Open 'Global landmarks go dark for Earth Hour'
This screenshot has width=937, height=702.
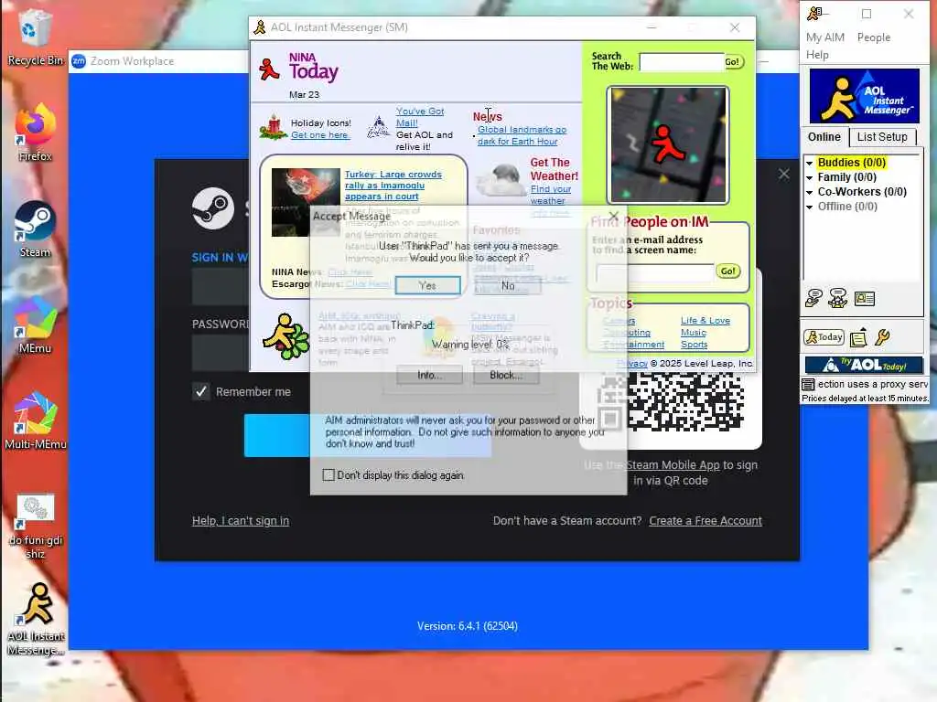pos(522,135)
